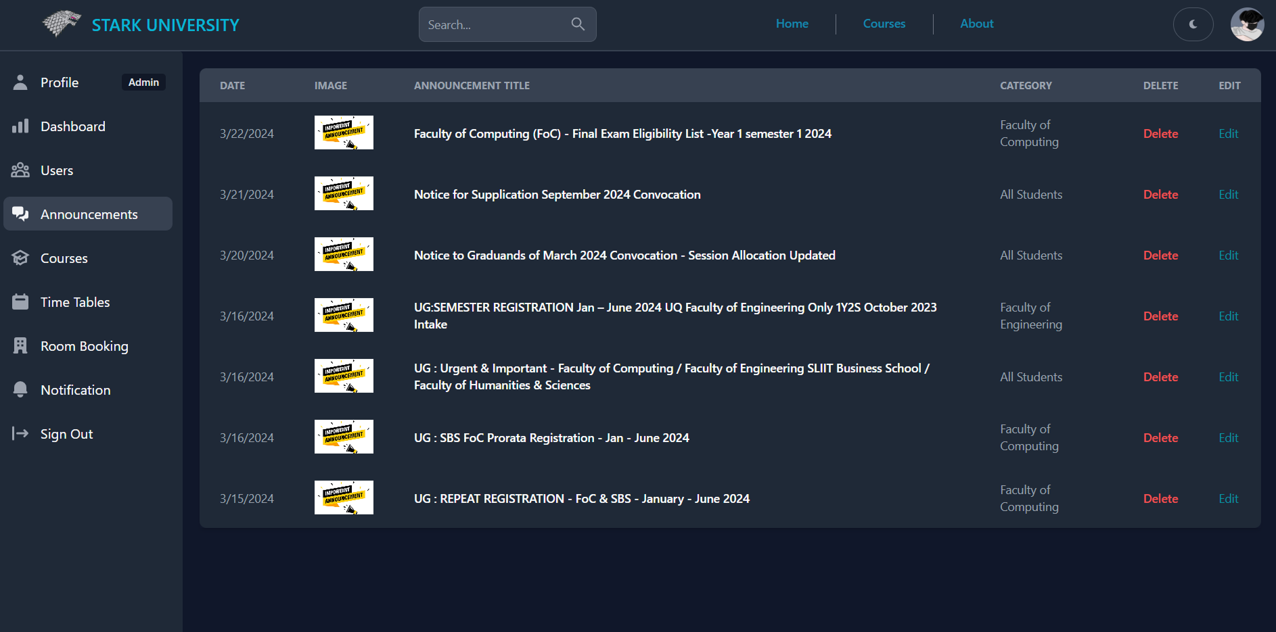Click the search magnifier icon
This screenshot has width=1276, height=632.
pos(578,24)
